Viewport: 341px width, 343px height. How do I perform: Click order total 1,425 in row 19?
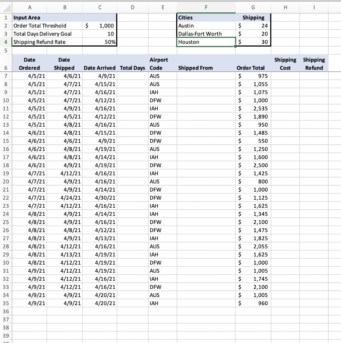(253, 173)
